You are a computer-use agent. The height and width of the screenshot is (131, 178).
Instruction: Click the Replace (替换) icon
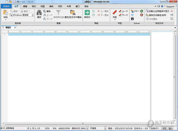[47, 11]
